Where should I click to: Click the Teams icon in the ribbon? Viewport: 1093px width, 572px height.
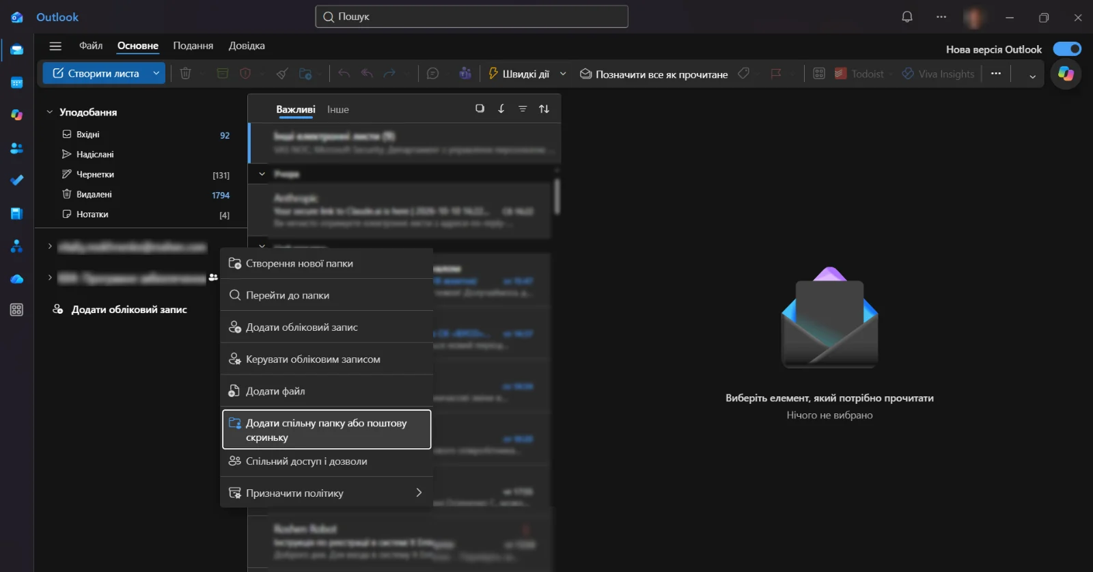tap(465, 74)
